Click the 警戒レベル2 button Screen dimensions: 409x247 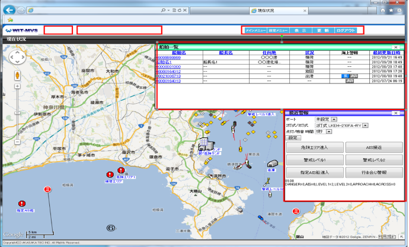pyautogui.click(x=374, y=160)
